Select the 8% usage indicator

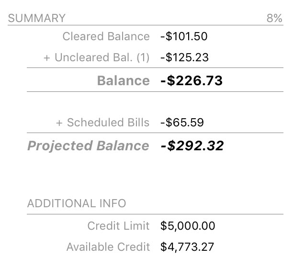(274, 19)
